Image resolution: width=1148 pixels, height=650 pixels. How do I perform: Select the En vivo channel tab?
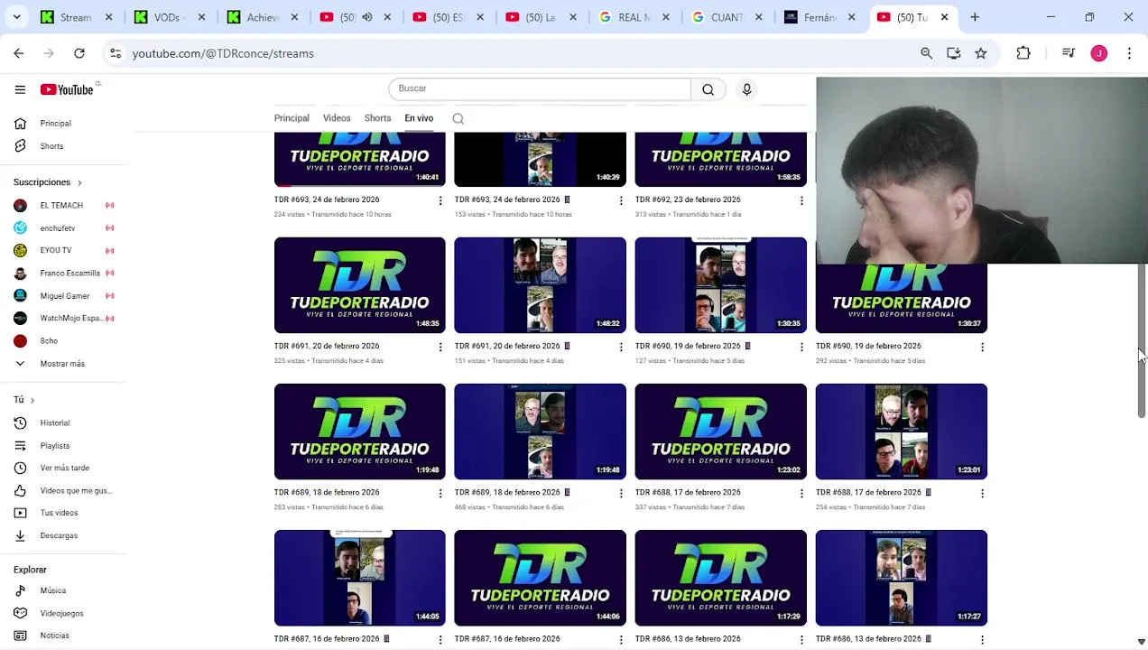pyautogui.click(x=419, y=118)
